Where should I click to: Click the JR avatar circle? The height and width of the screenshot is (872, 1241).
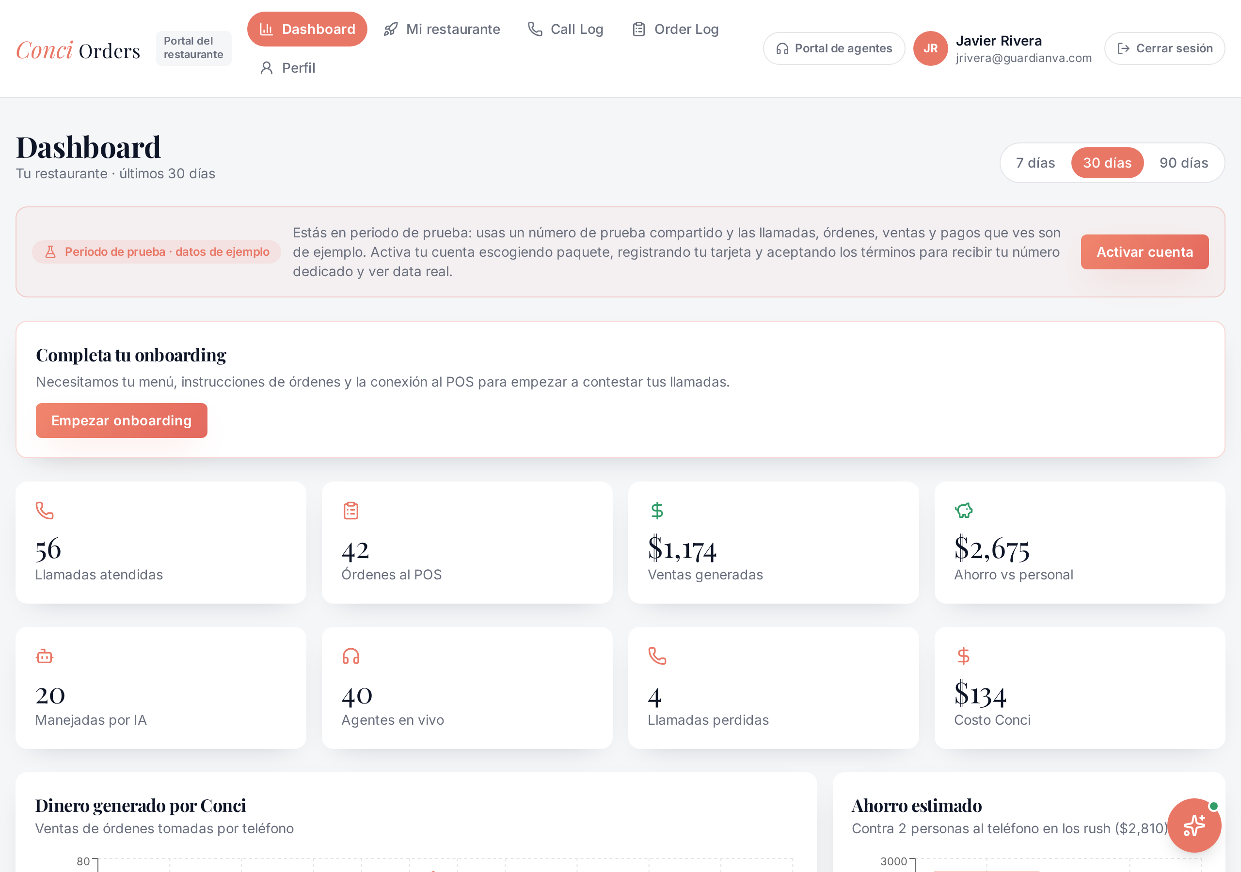930,48
